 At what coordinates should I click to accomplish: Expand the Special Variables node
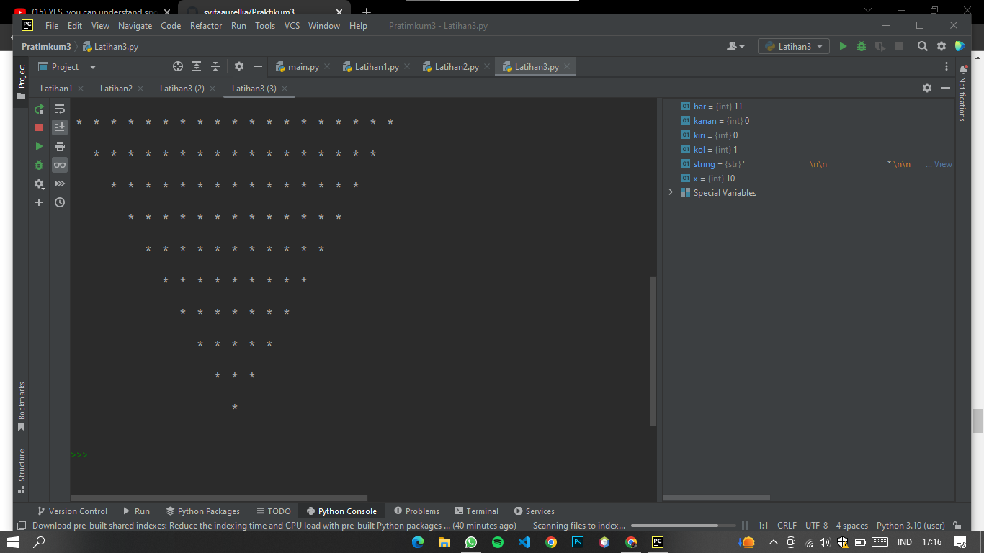point(671,192)
